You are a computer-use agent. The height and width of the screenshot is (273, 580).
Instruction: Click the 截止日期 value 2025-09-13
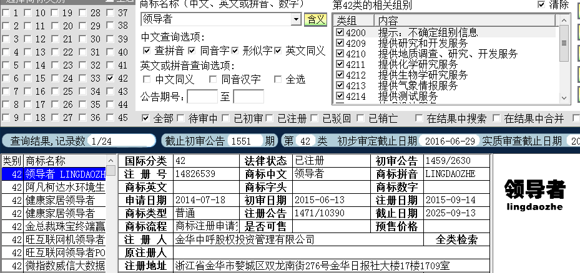click(456, 213)
